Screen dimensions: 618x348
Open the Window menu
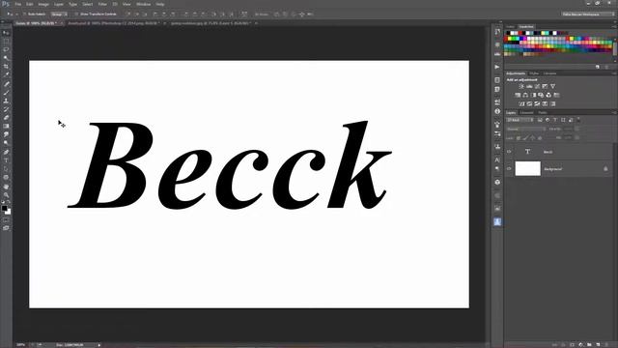tap(143, 4)
